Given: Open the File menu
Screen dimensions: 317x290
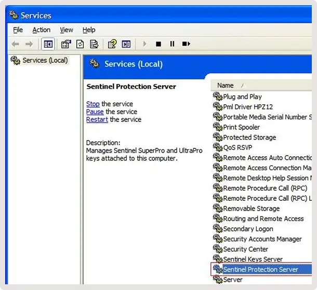Looking at the screenshot, I should pos(18,30).
